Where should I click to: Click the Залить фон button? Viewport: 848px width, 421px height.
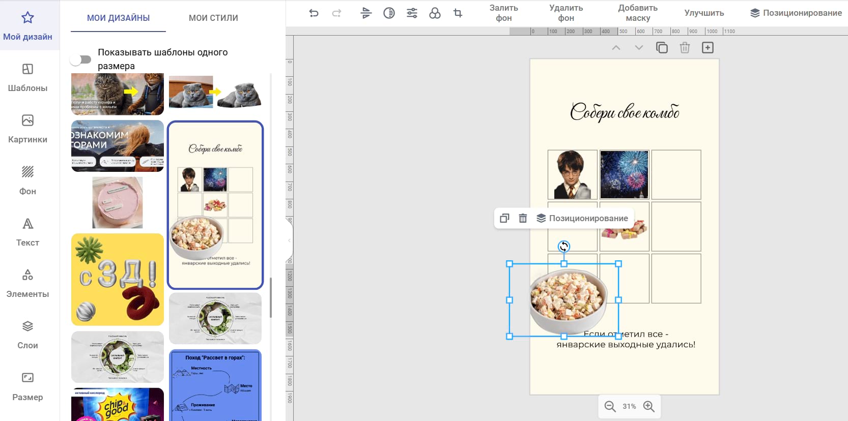503,13
